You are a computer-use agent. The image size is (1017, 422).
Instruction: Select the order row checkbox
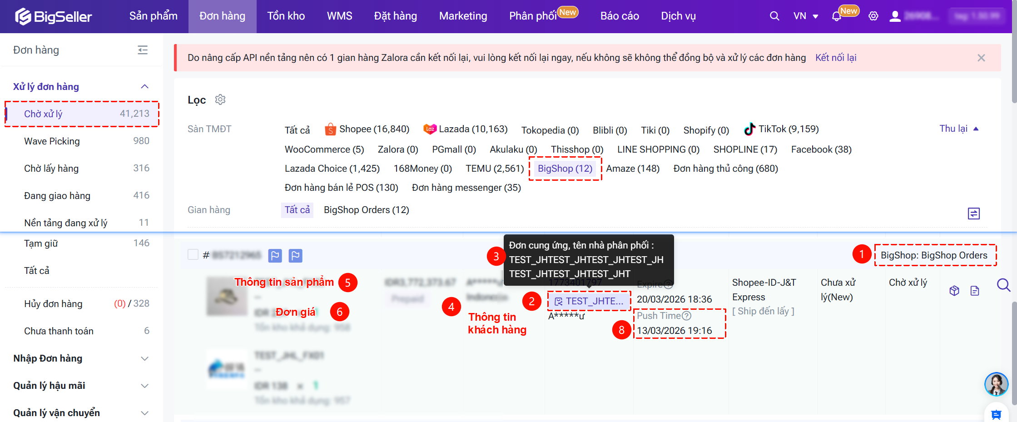(193, 254)
